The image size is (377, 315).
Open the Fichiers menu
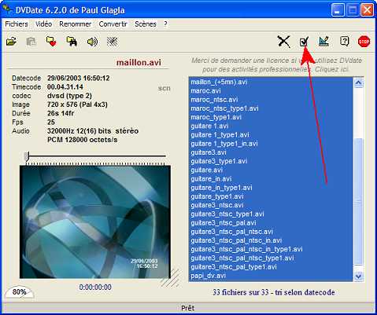tap(17, 24)
